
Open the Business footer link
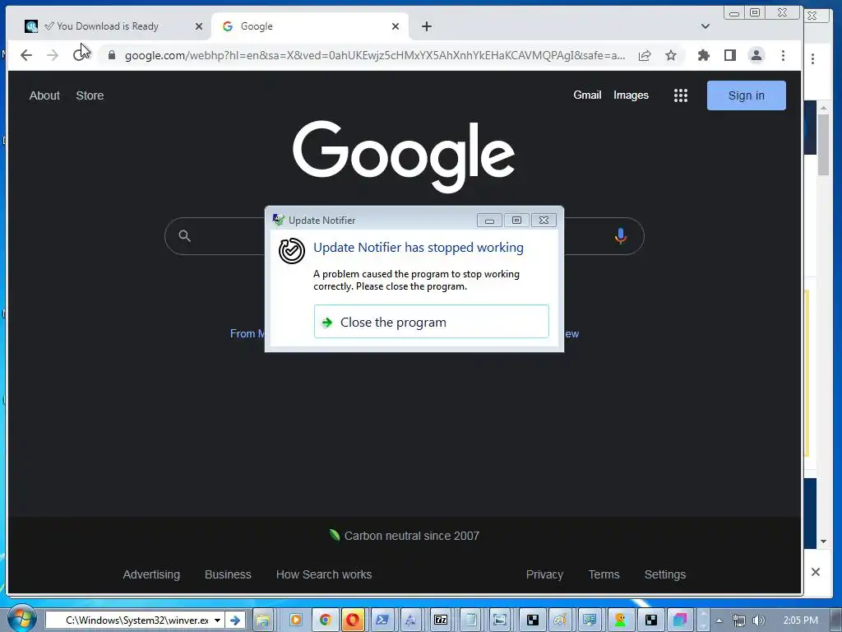click(x=228, y=574)
